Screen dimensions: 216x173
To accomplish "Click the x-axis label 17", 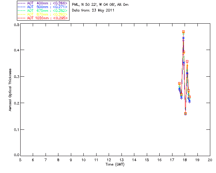I will [172, 160].
